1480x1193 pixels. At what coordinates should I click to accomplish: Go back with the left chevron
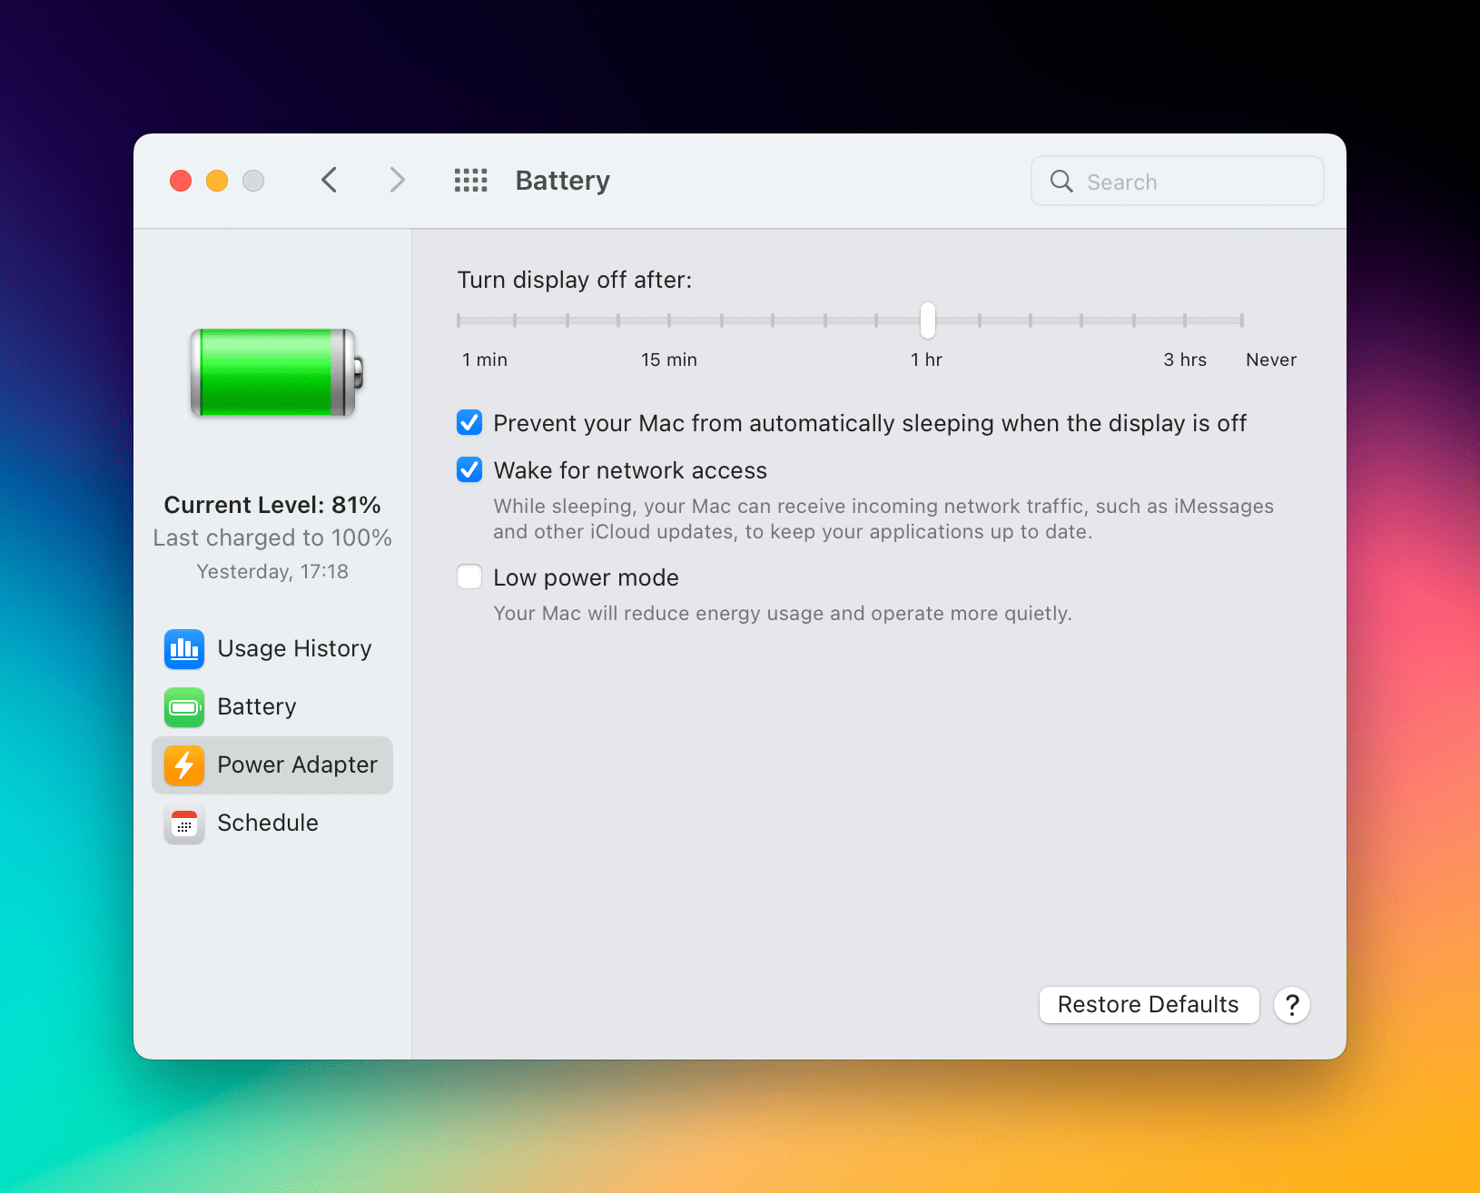click(x=330, y=181)
